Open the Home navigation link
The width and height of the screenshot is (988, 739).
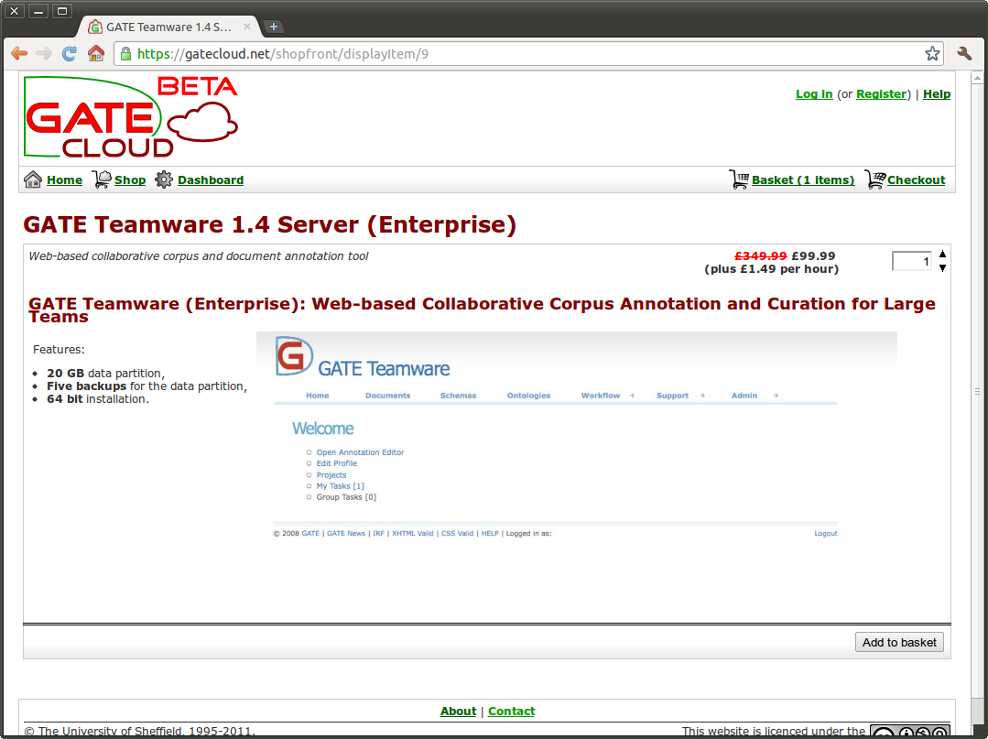64,180
